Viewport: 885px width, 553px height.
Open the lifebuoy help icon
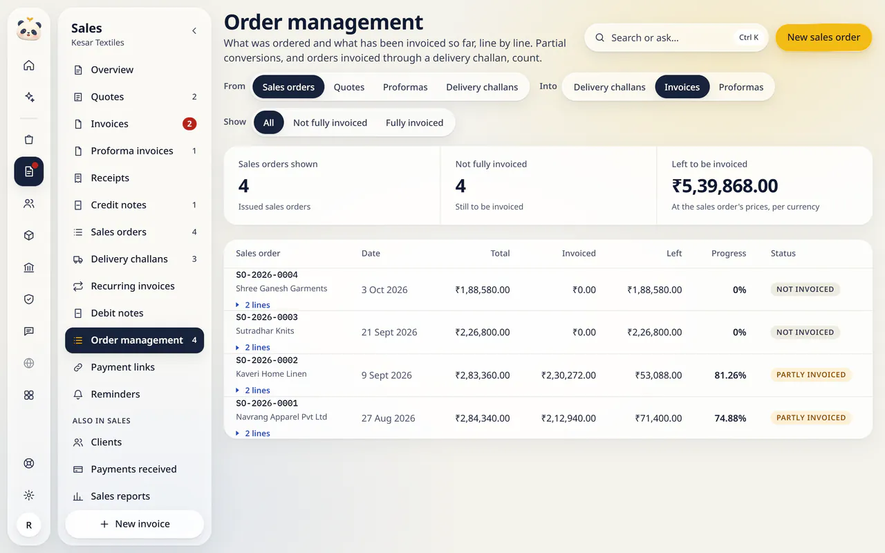(29, 463)
